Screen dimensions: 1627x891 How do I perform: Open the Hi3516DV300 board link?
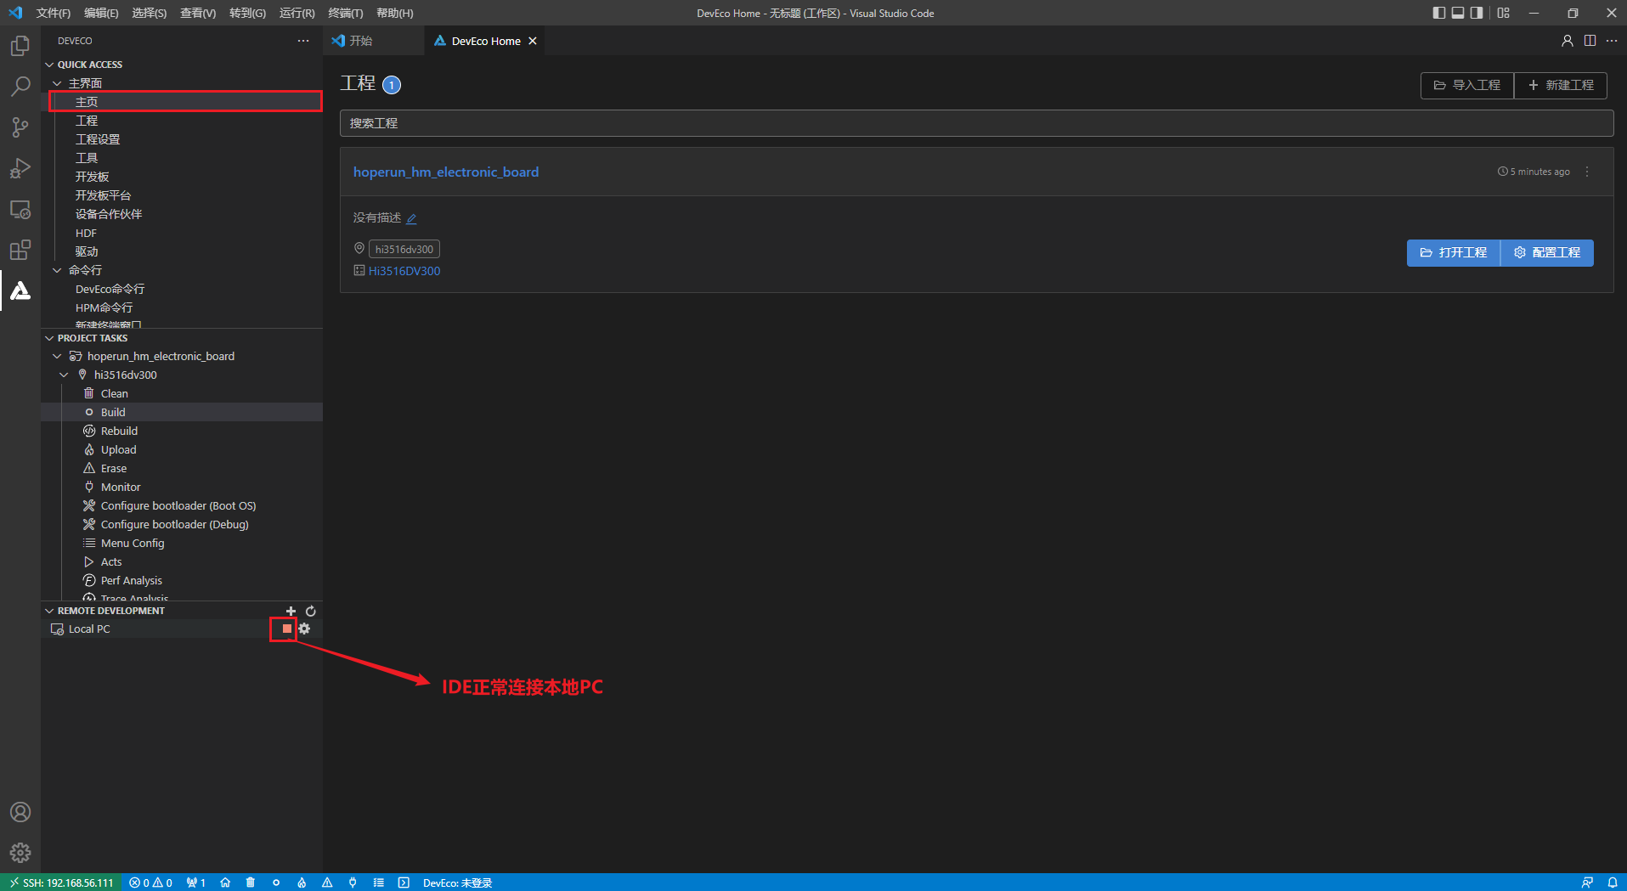tap(404, 271)
